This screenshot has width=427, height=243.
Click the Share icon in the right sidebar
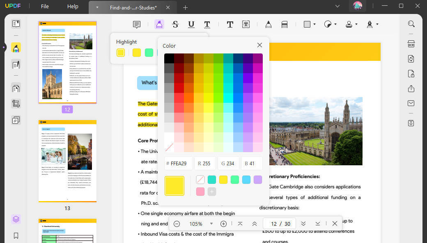[411, 88]
